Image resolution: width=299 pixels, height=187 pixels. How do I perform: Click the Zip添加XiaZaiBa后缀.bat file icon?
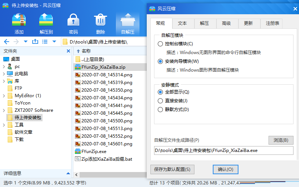click(78, 159)
